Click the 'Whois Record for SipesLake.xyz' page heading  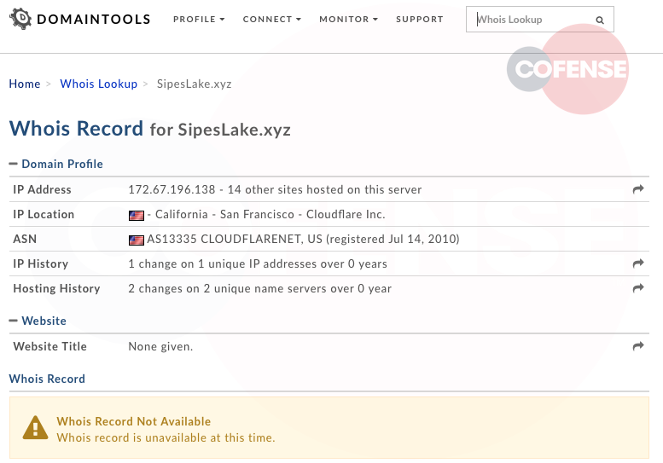(x=149, y=129)
